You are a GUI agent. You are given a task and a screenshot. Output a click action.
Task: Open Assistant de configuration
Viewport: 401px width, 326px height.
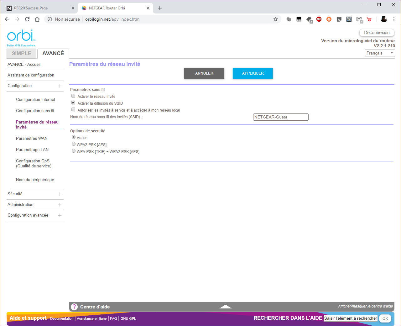point(31,75)
